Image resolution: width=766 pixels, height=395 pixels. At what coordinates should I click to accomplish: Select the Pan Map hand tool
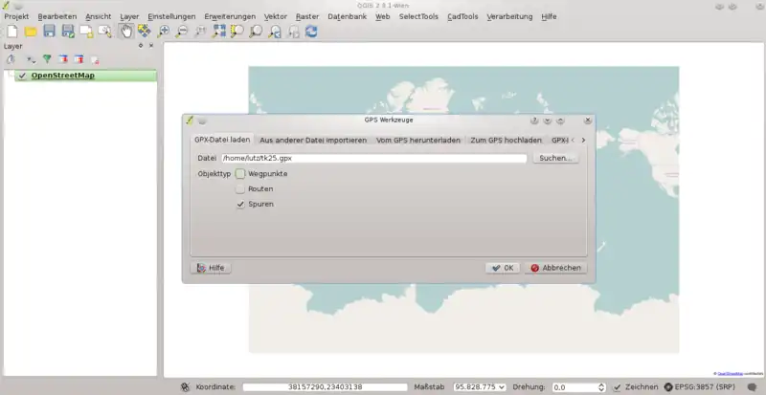125,32
